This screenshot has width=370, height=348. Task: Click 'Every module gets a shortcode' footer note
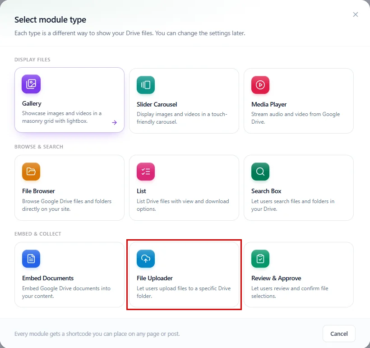coord(97,334)
